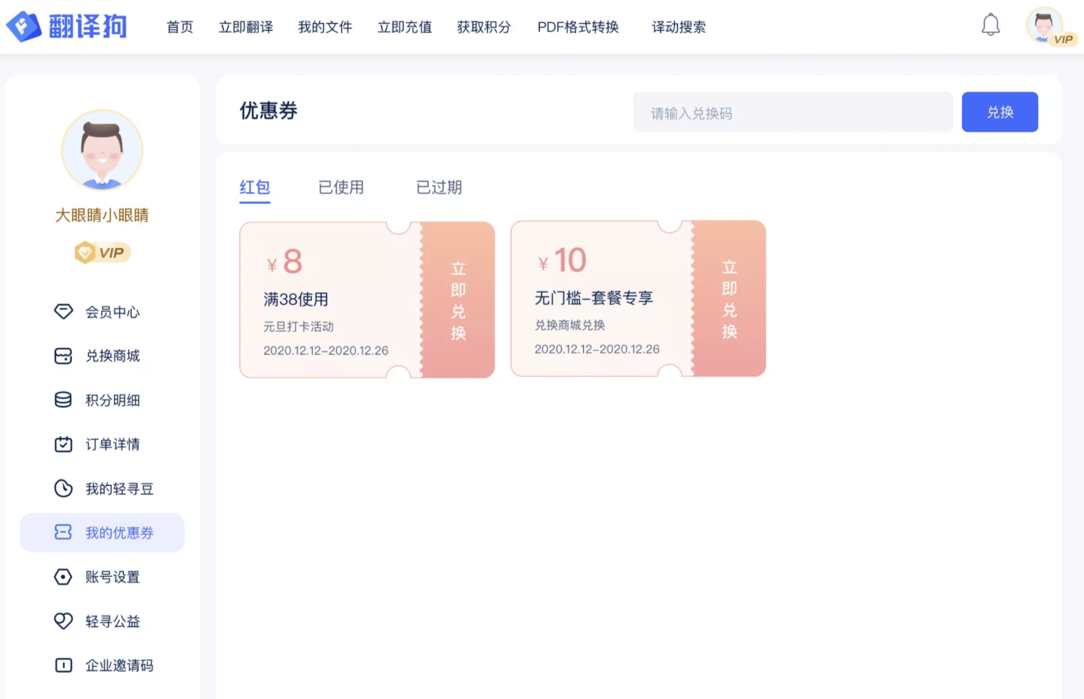Image resolution: width=1084 pixels, height=699 pixels.
Task: Switch to the 已过期 tab
Action: pos(439,187)
